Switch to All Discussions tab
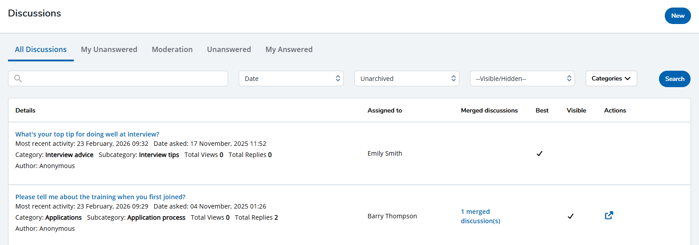699x245 pixels. [41, 49]
